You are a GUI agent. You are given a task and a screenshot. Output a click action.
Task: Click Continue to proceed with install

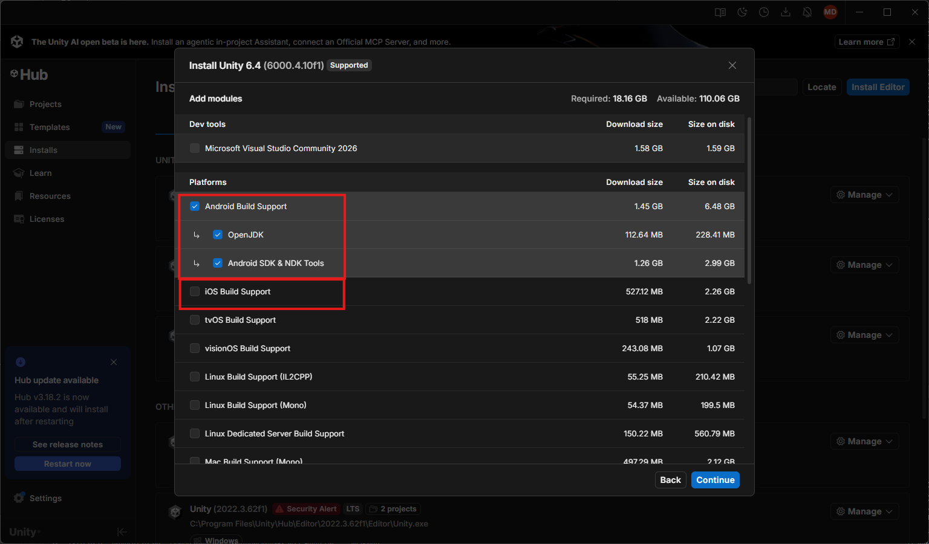pyautogui.click(x=715, y=480)
